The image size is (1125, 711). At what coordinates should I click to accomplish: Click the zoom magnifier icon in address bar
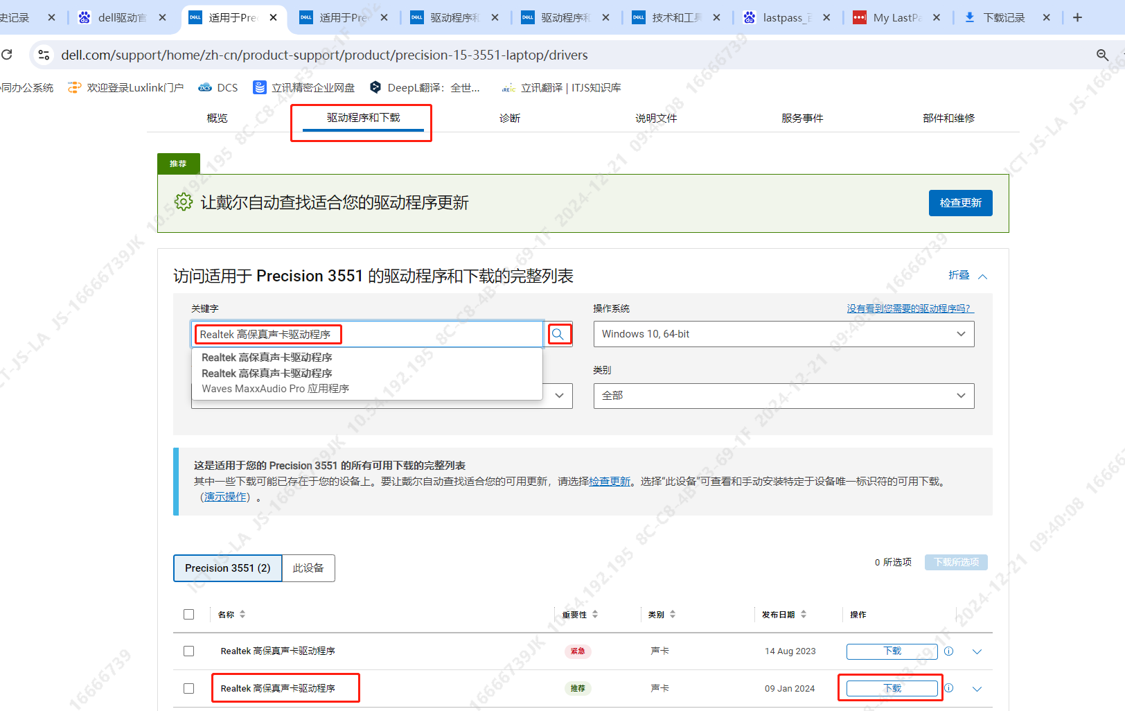pos(1102,55)
